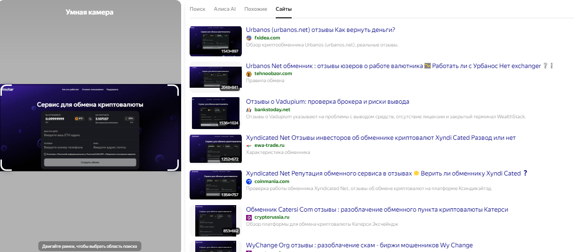The width and height of the screenshot is (574, 252).
Task: Click the ewa-trade.ru favicon
Action: point(249,145)
